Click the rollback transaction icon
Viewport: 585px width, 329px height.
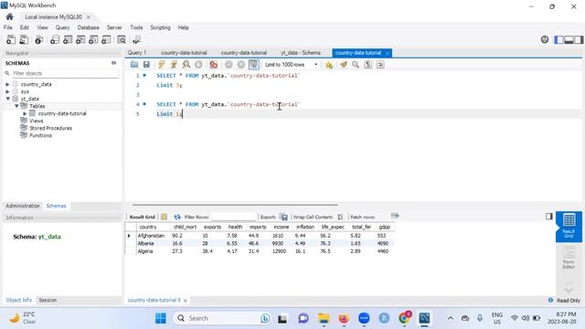[241, 65]
